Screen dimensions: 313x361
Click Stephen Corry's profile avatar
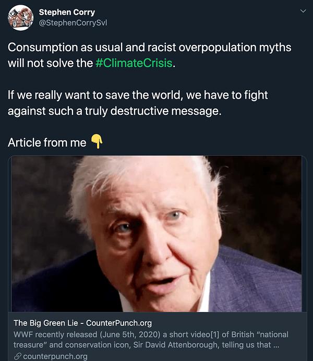20,17
